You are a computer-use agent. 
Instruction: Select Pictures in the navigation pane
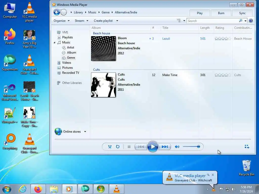pyautogui.click(x=67, y=68)
